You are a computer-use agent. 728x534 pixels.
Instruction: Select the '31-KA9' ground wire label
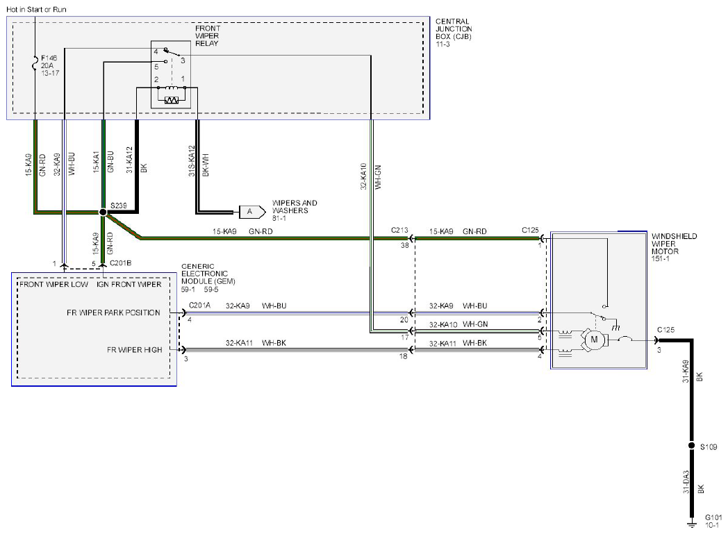click(x=686, y=371)
